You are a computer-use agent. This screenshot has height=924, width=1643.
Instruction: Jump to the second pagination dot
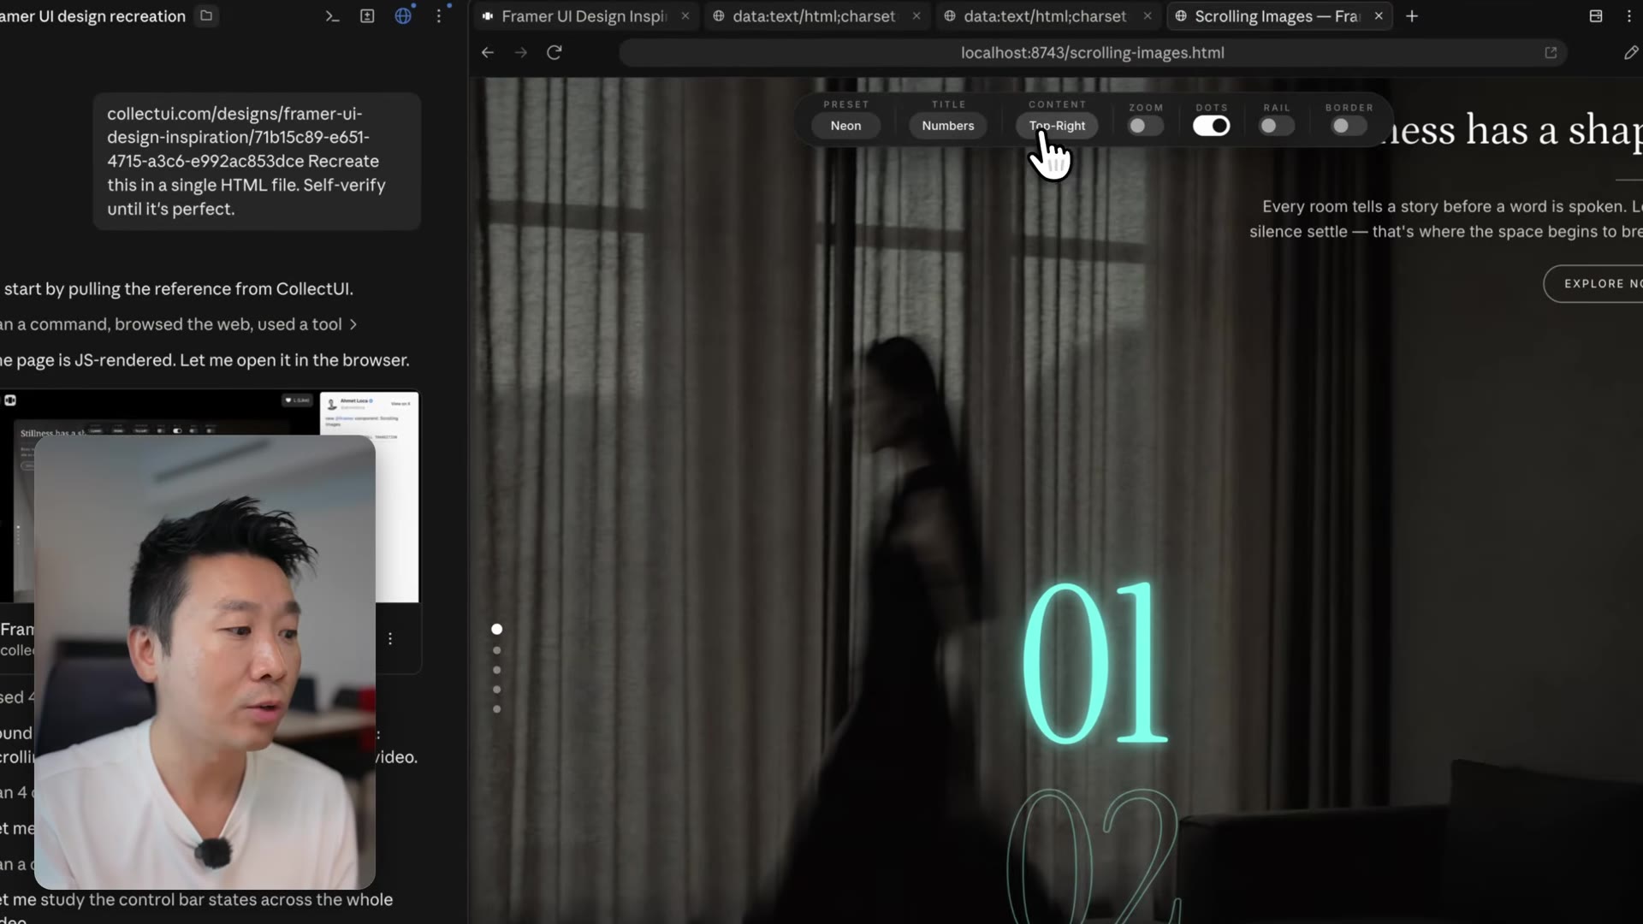(x=496, y=650)
